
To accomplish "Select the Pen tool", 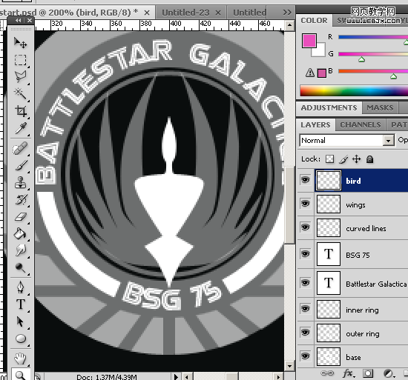I will pos(20,287).
